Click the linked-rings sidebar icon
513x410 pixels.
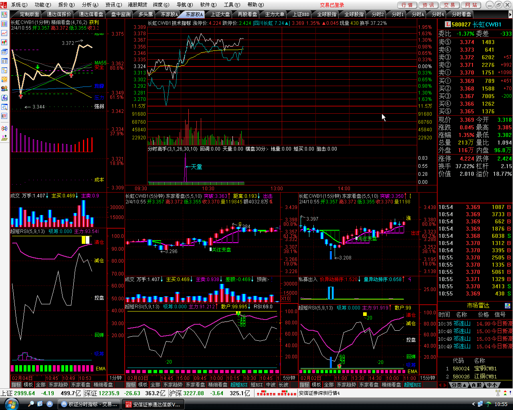click(4, 129)
